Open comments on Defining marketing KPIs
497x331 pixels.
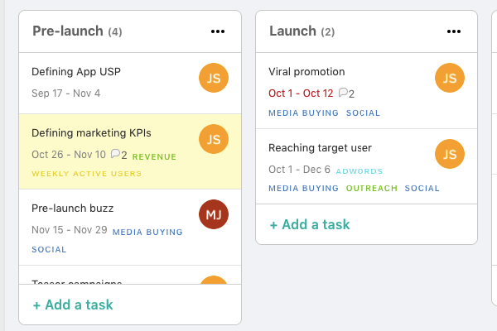(x=118, y=155)
